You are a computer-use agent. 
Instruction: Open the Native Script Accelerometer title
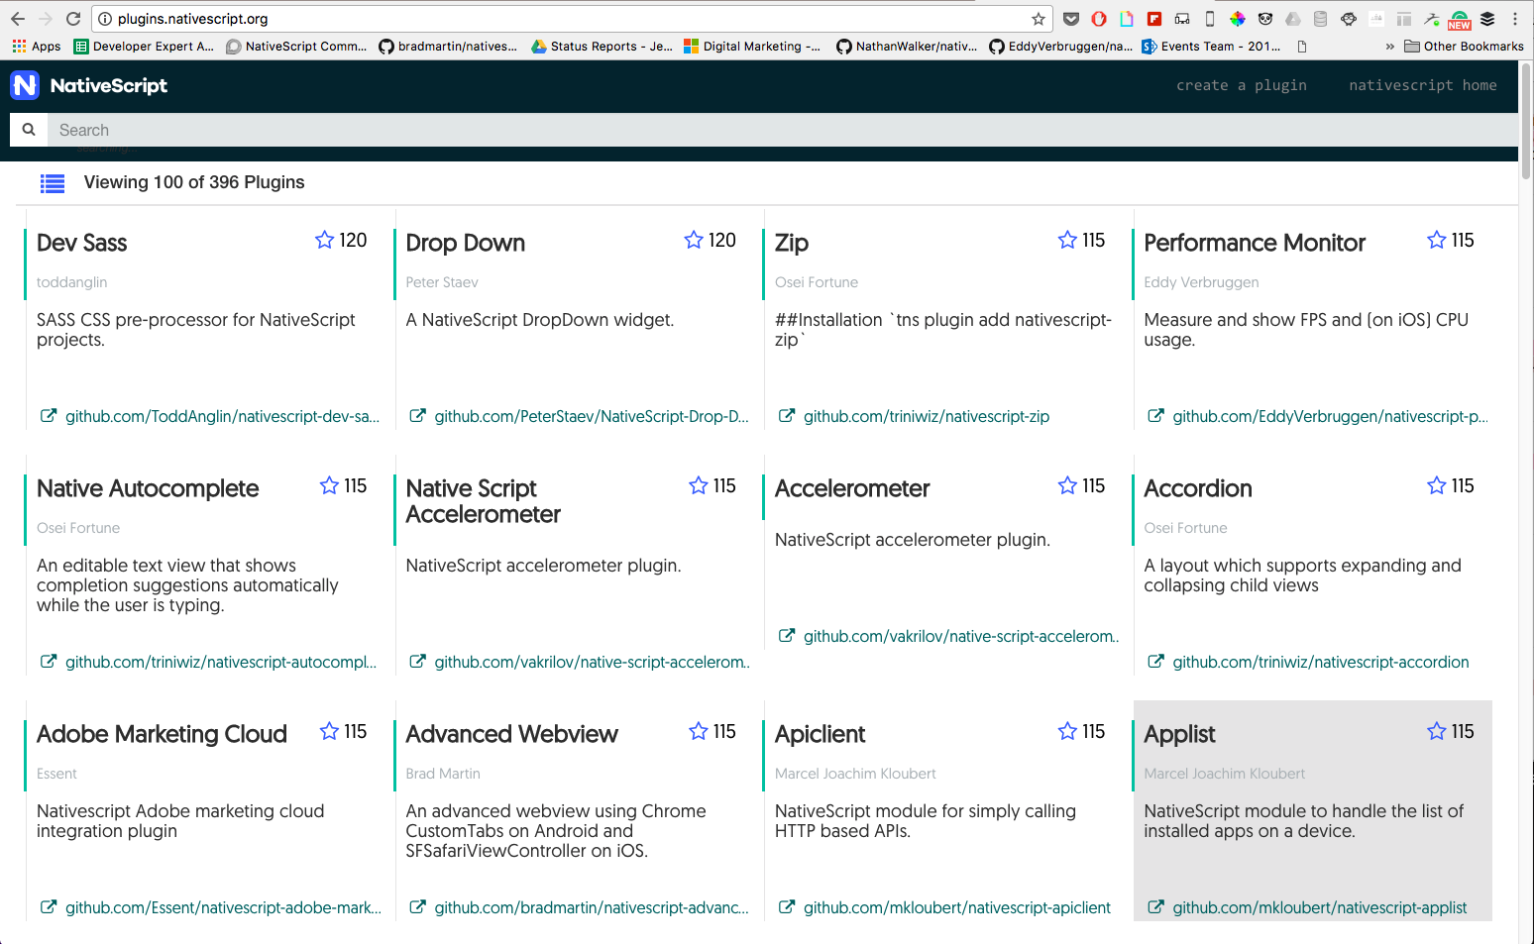click(483, 501)
